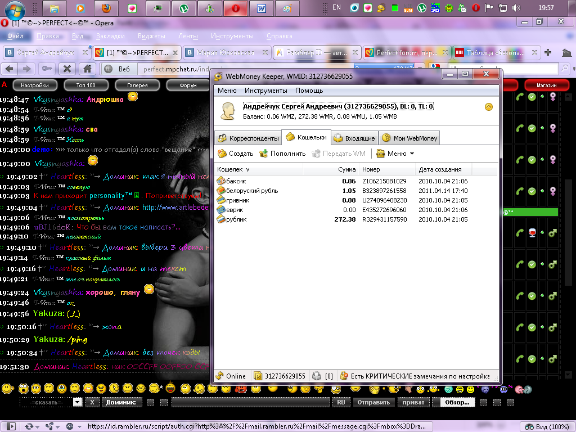Click Пополнить top-up icon in WebMoney
The width and height of the screenshot is (576, 432).
[x=263, y=154]
